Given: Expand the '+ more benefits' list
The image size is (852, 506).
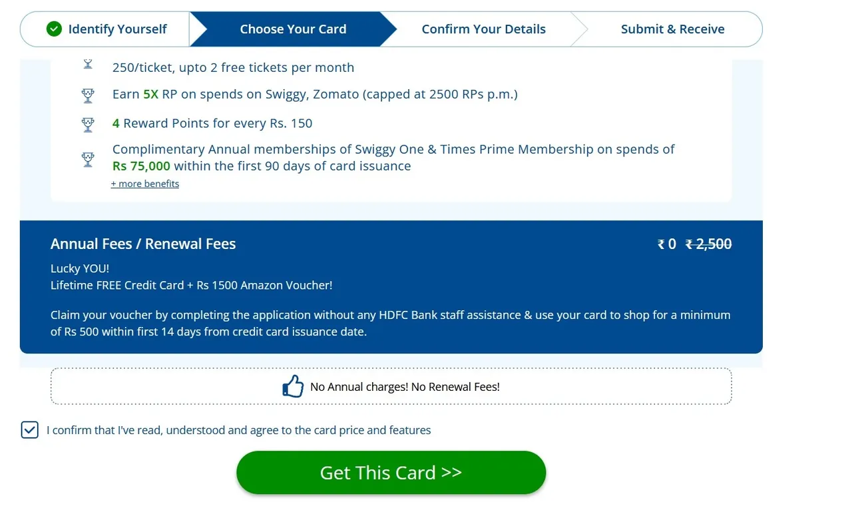Looking at the screenshot, I should click(145, 184).
